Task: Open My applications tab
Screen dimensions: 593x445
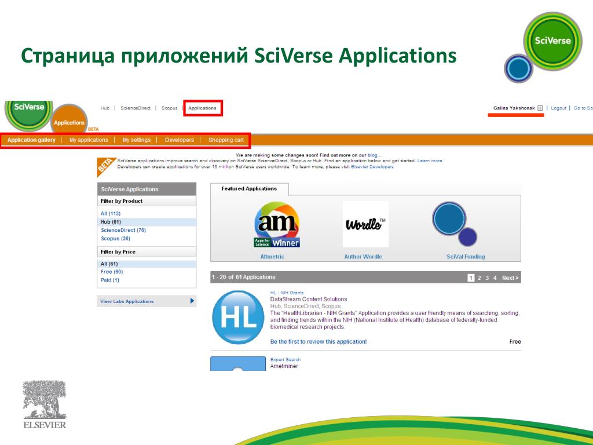Action: (x=89, y=140)
